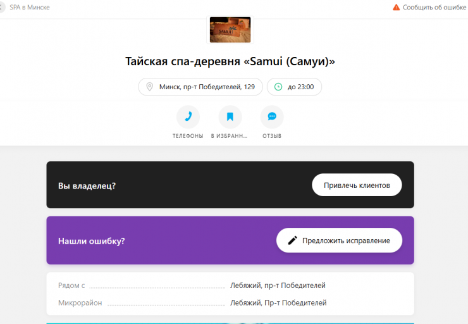
Task: Open the Samui spa logo thumbnail
Action: pos(230,30)
